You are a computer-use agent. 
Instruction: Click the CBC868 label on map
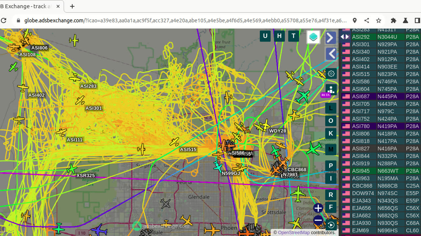pyautogui.click(x=297, y=169)
